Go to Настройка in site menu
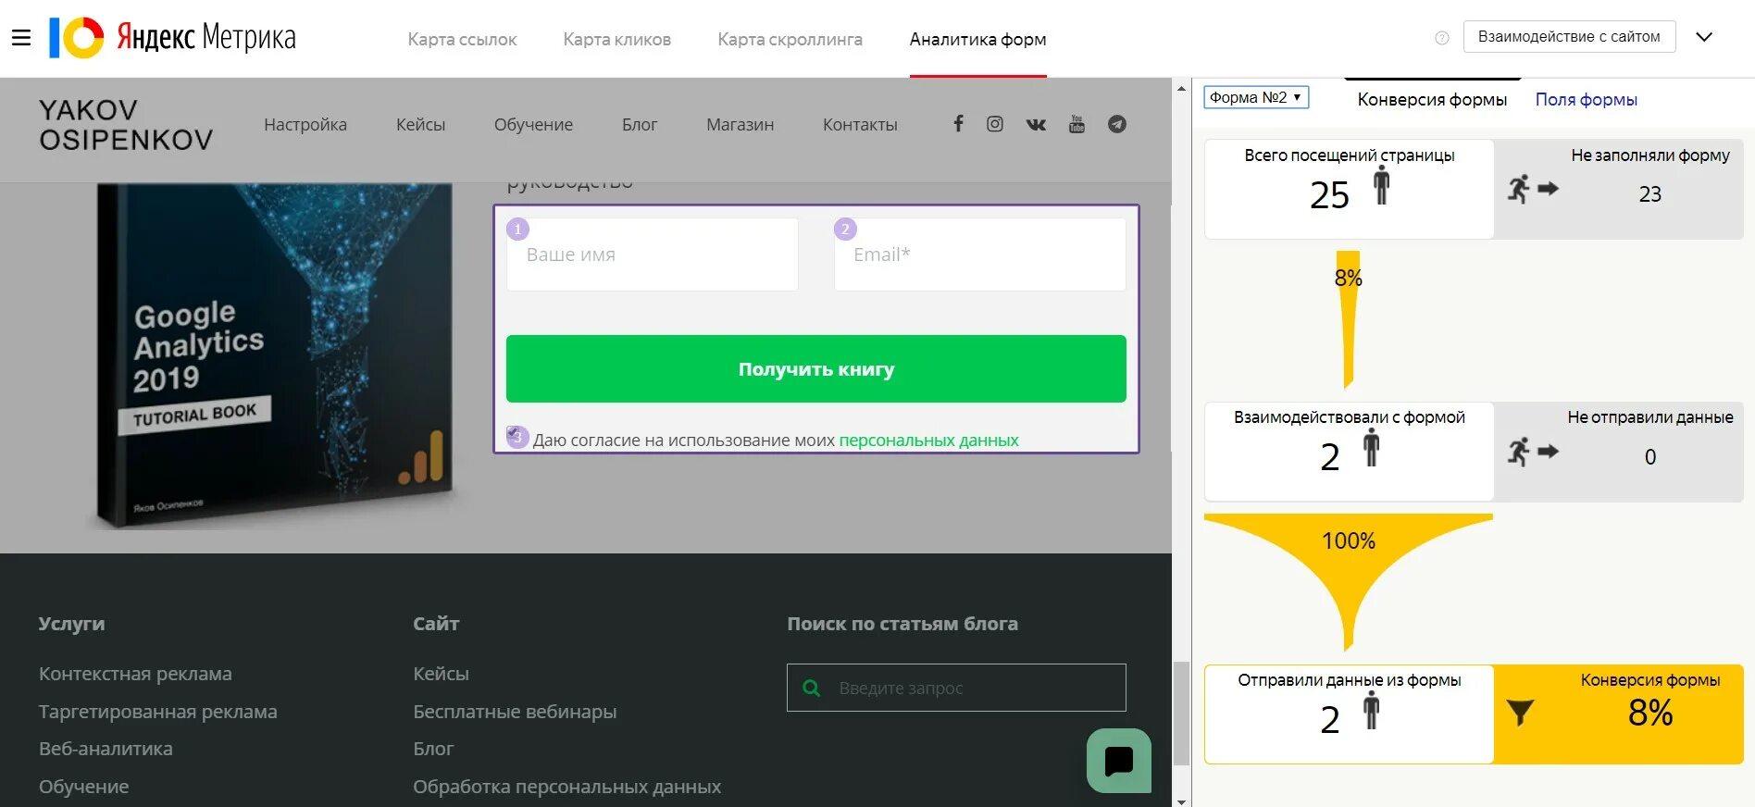 pos(305,124)
